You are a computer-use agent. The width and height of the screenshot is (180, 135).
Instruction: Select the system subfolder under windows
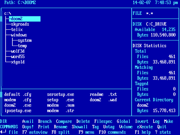24,40
